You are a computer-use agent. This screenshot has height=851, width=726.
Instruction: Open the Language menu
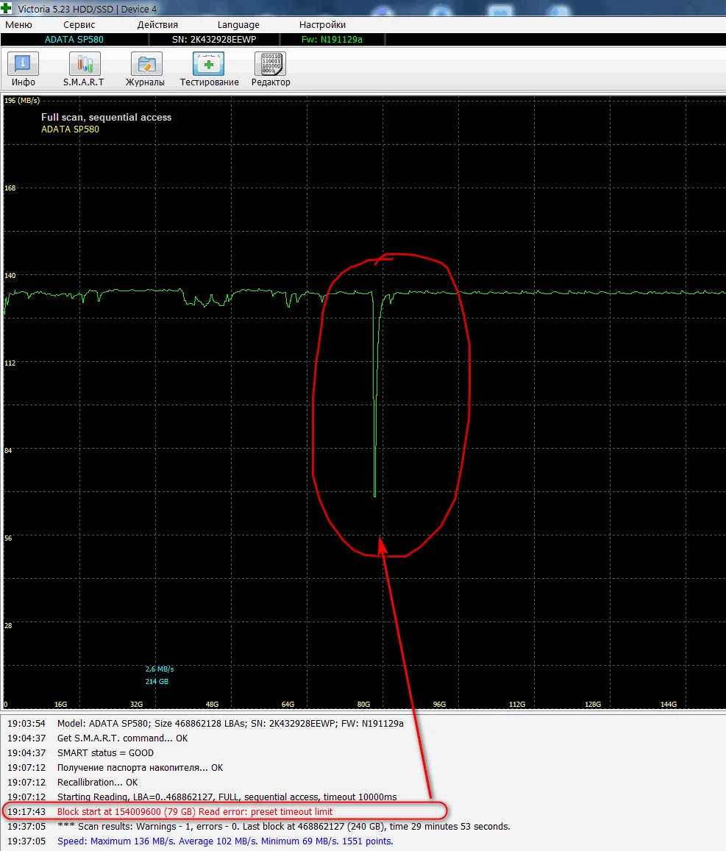[x=238, y=24]
